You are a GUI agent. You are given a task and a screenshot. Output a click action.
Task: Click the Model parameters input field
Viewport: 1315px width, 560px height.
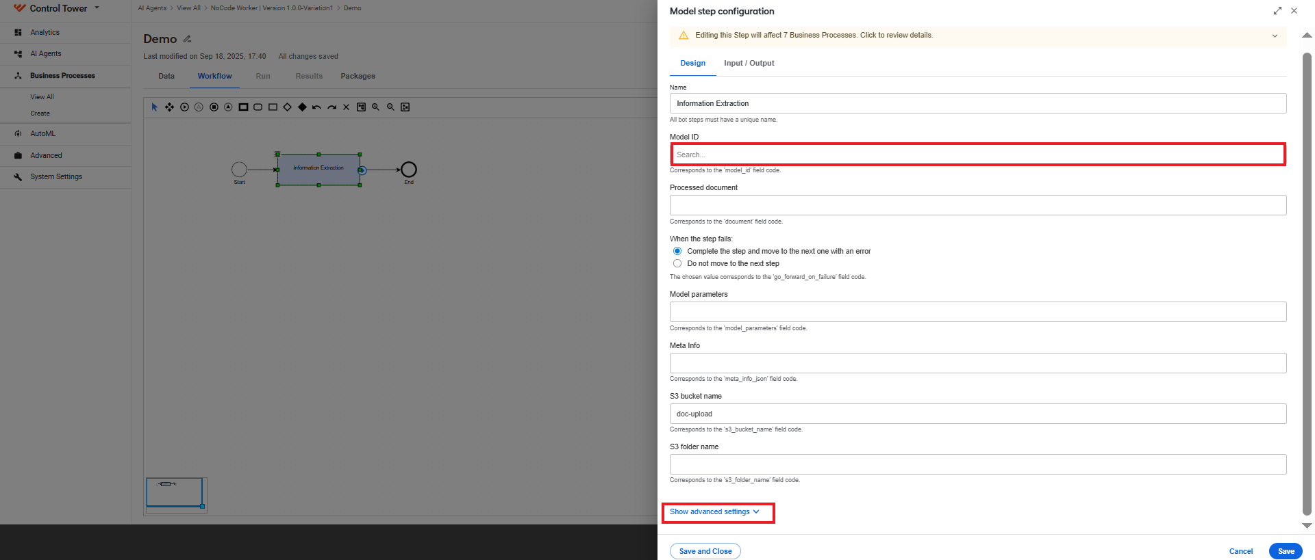978,312
